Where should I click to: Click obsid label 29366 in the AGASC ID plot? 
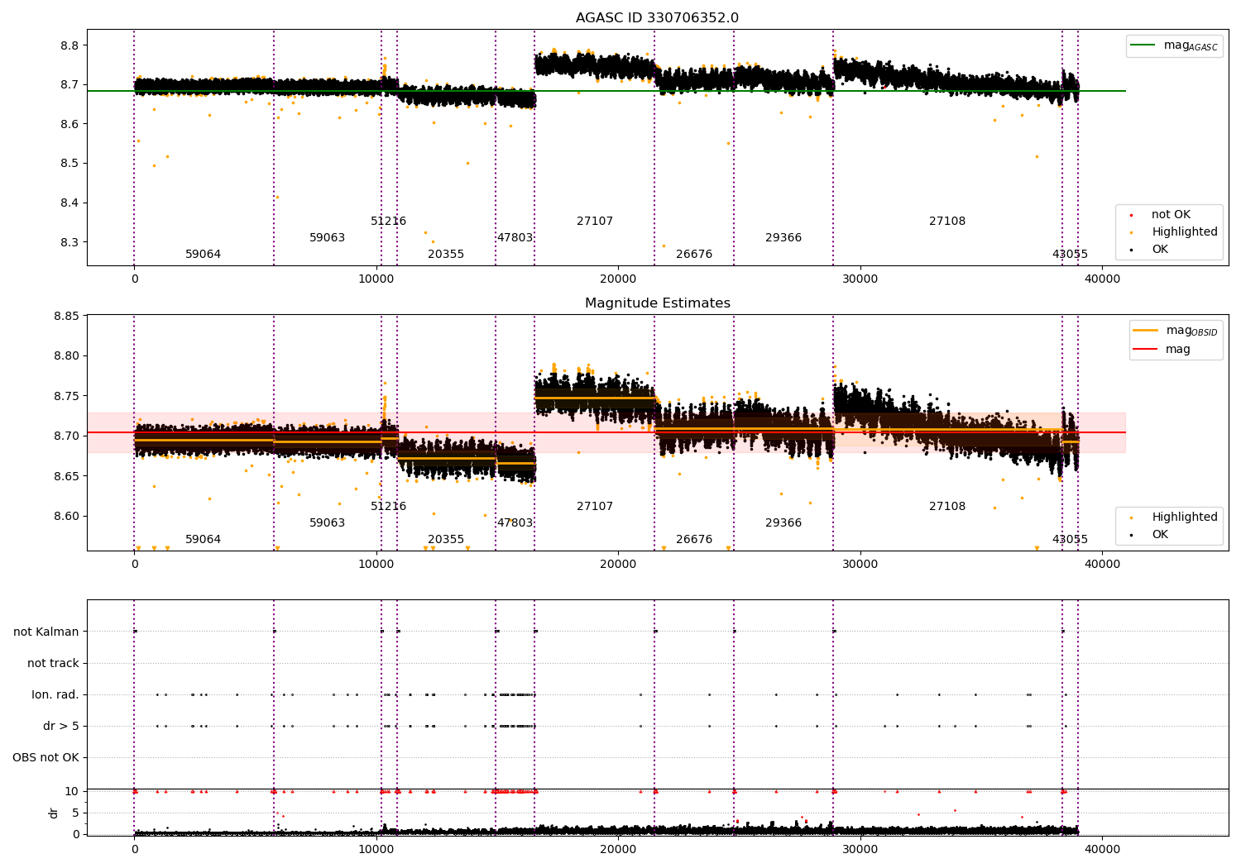[x=783, y=238]
